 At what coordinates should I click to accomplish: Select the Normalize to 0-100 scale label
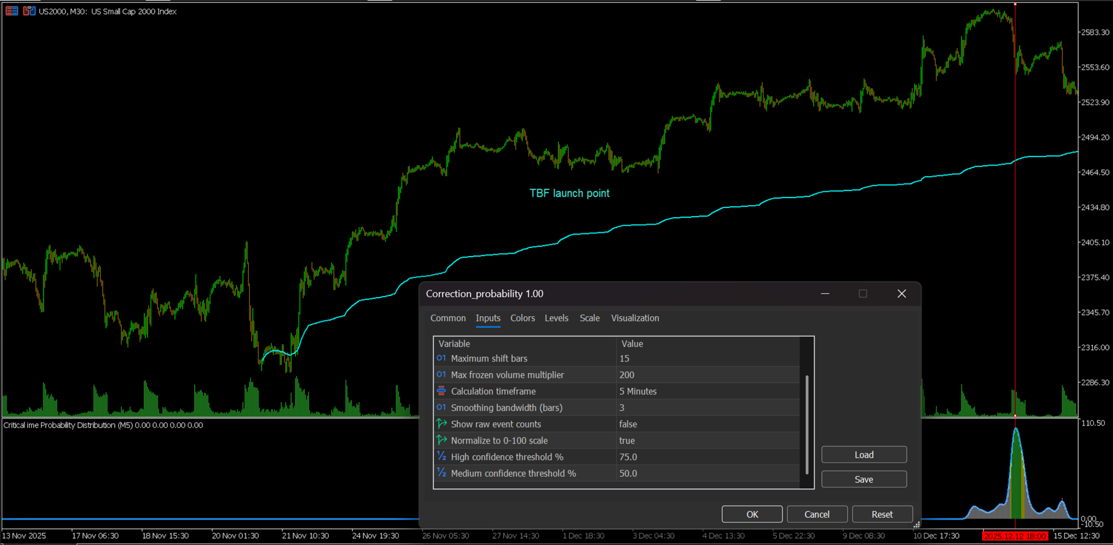[499, 440]
